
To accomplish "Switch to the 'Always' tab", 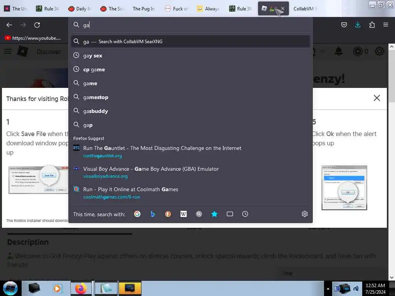I will 208,8.
